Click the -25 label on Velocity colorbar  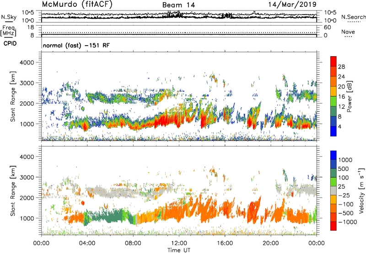point(344,195)
